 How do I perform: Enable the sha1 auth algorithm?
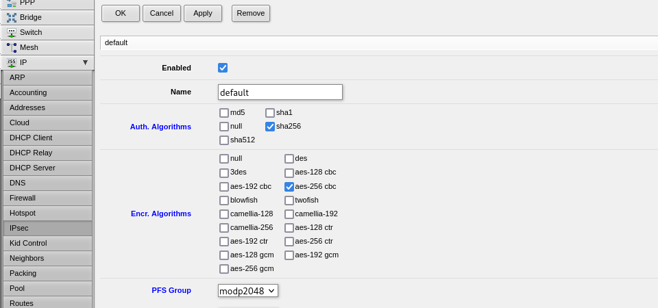pyautogui.click(x=270, y=113)
